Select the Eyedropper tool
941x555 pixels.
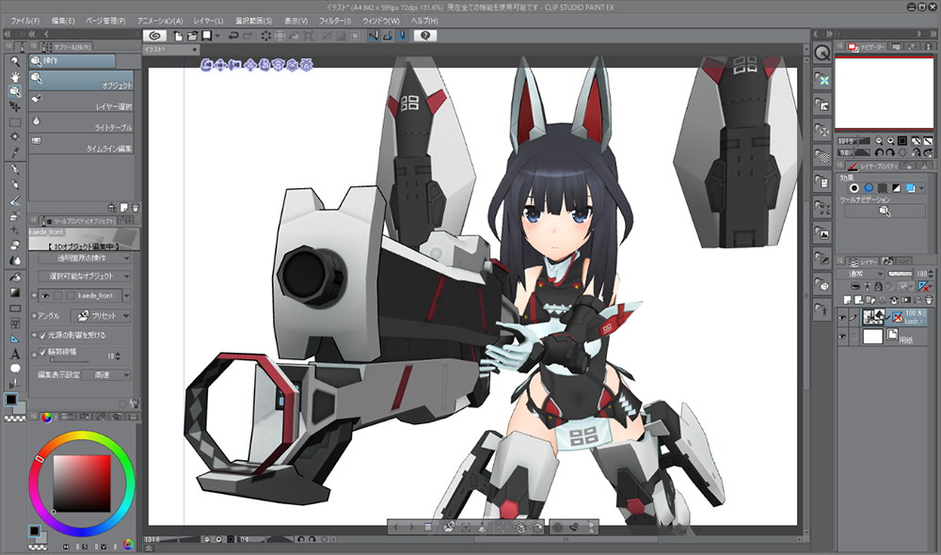(x=15, y=152)
